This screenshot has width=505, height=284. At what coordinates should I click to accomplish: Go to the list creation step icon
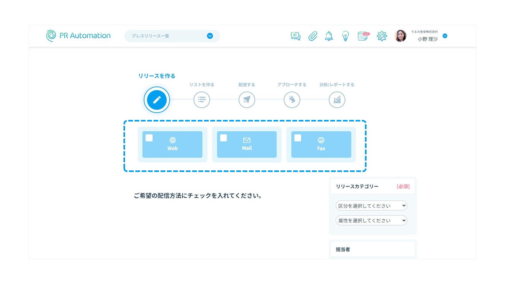coord(202,100)
